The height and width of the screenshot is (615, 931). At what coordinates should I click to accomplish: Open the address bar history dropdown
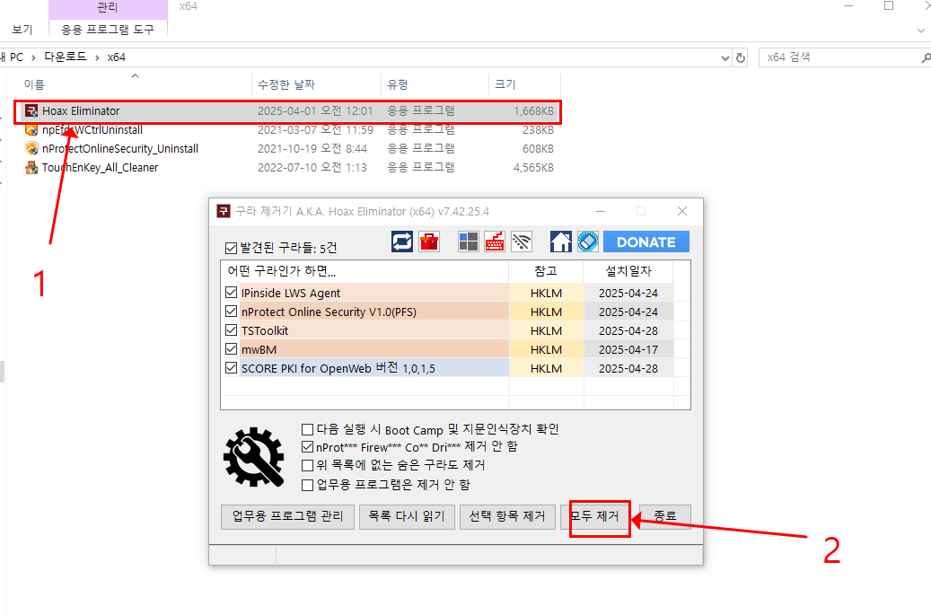(x=725, y=57)
